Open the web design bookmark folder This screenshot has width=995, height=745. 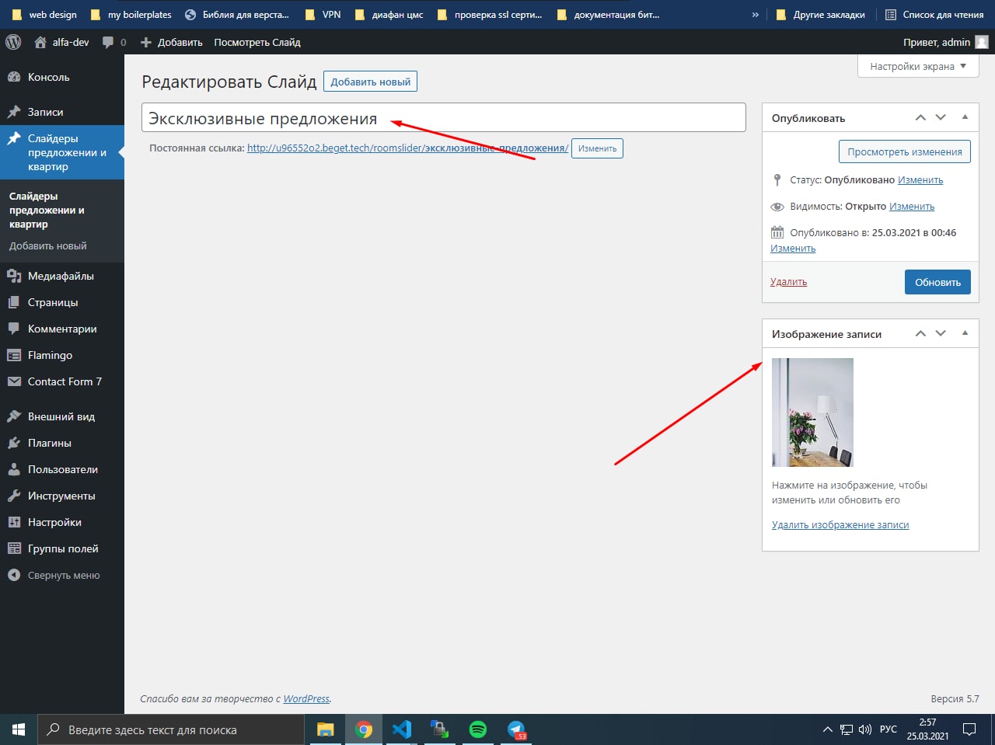click(44, 15)
